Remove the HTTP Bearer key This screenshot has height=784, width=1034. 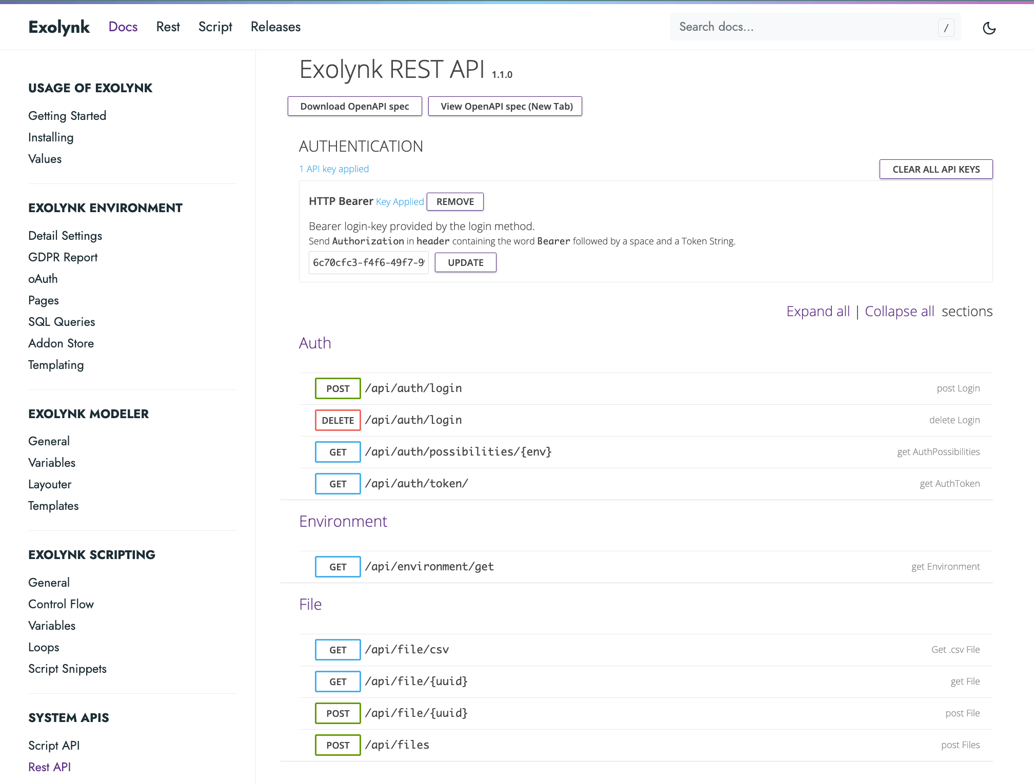point(455,201)
